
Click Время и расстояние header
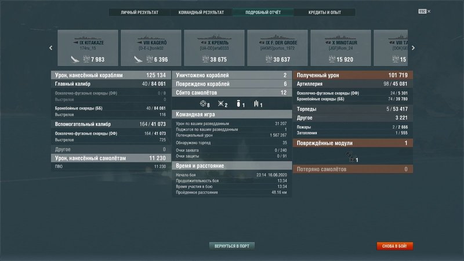pyautogui.click(x=231, y=166)
